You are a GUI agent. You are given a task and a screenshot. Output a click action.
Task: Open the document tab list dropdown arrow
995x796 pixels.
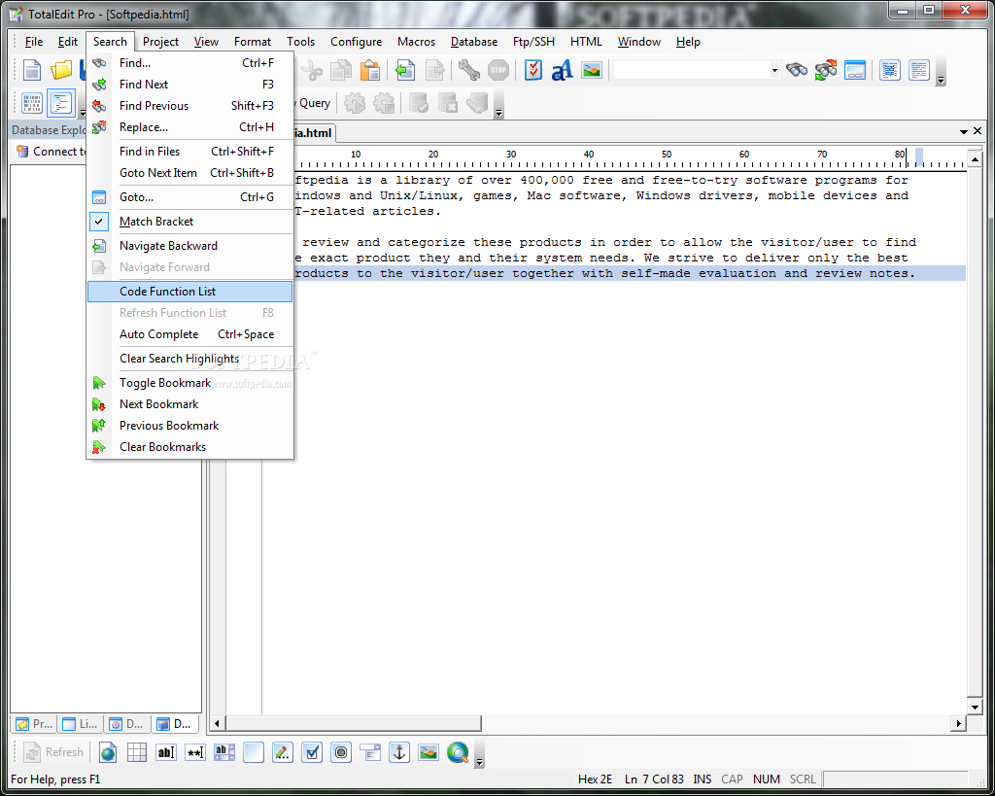coord(963,131)
